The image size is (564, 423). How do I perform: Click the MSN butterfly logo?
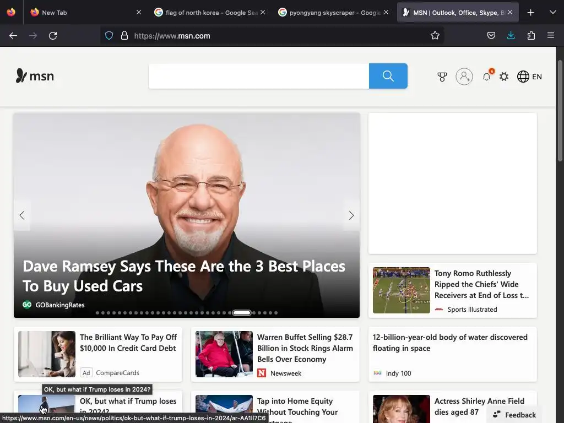[x=35, y=76]
